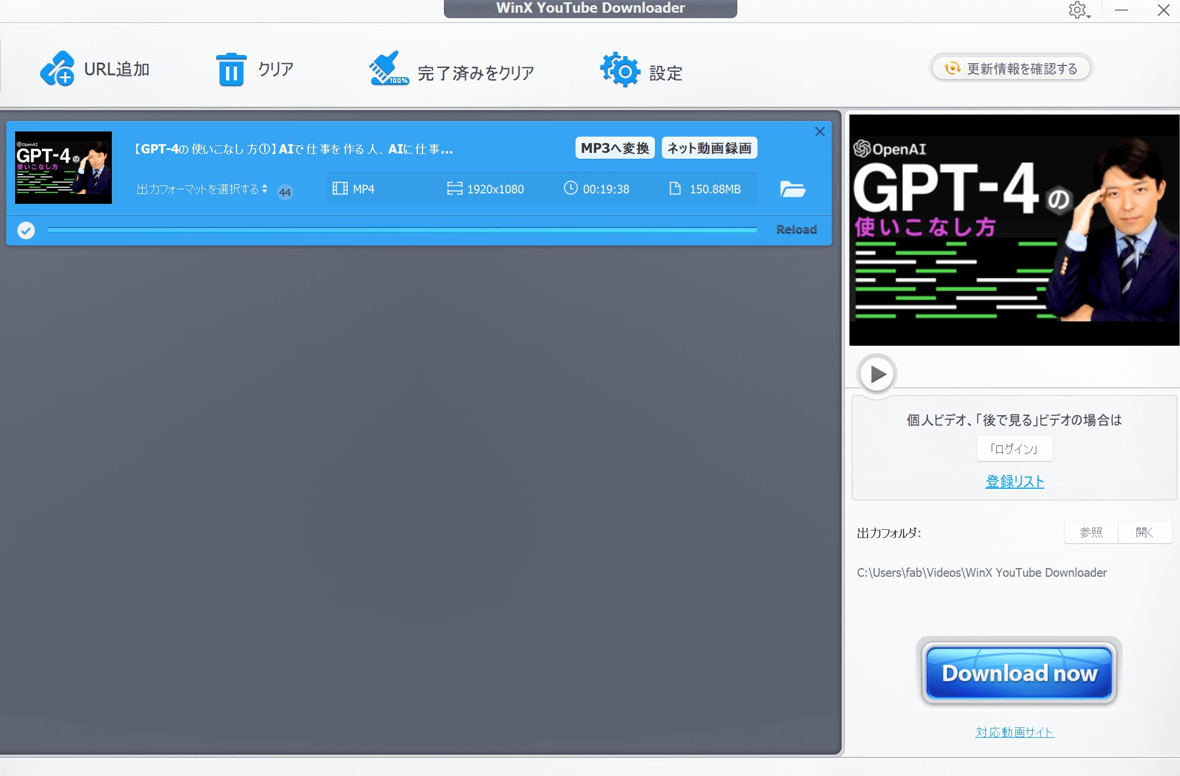The height and width of the screenshot is (776, 1180).
Task: Play the preview with the play button
Action: (x=877, y=374)
